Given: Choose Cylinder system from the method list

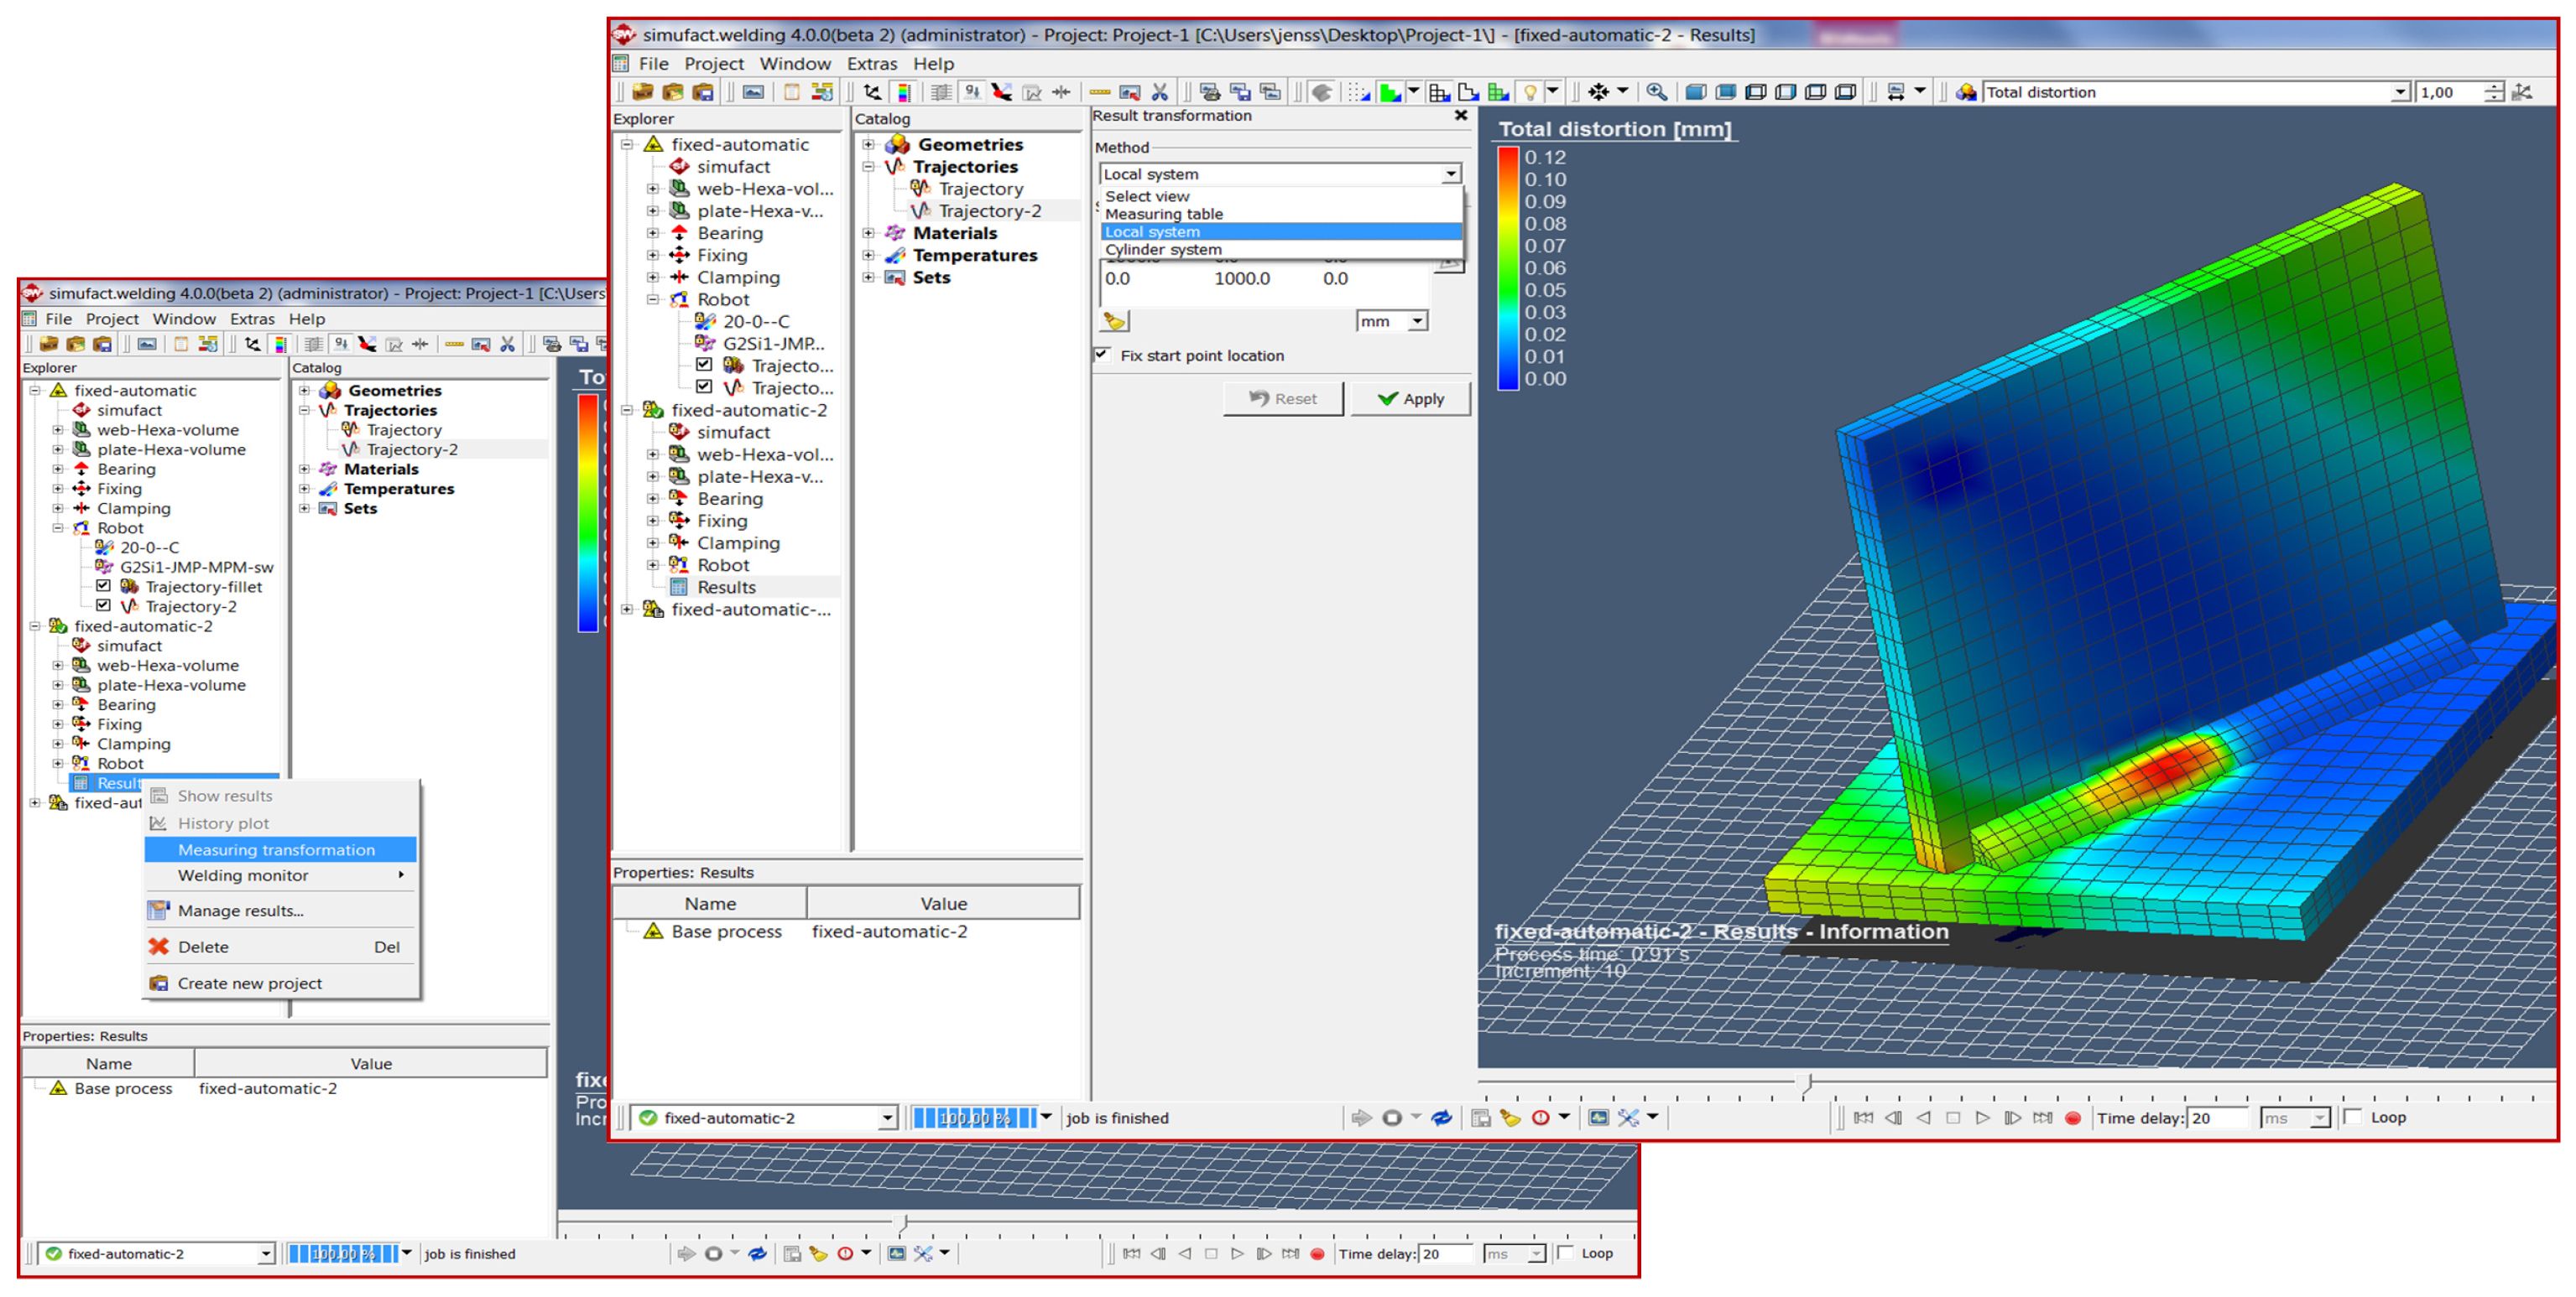Looking at the screenshot, I should [1162, 249].
